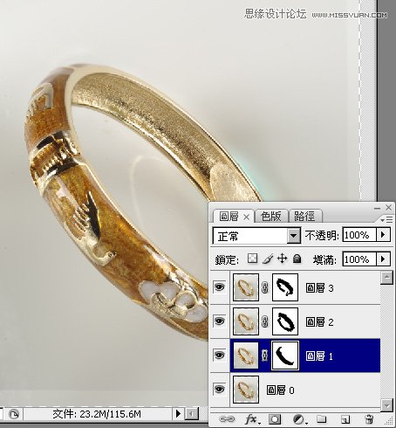
Task: Toggle lock transparent pixels icon
Action: point(252,259)
